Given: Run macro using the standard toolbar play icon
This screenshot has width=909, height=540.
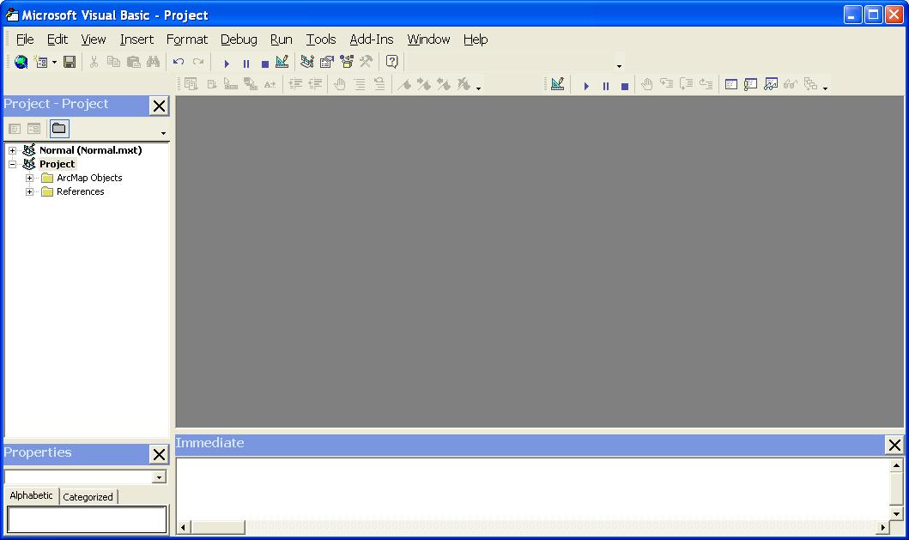Looking at the screenshot, I should click(227, 64).
